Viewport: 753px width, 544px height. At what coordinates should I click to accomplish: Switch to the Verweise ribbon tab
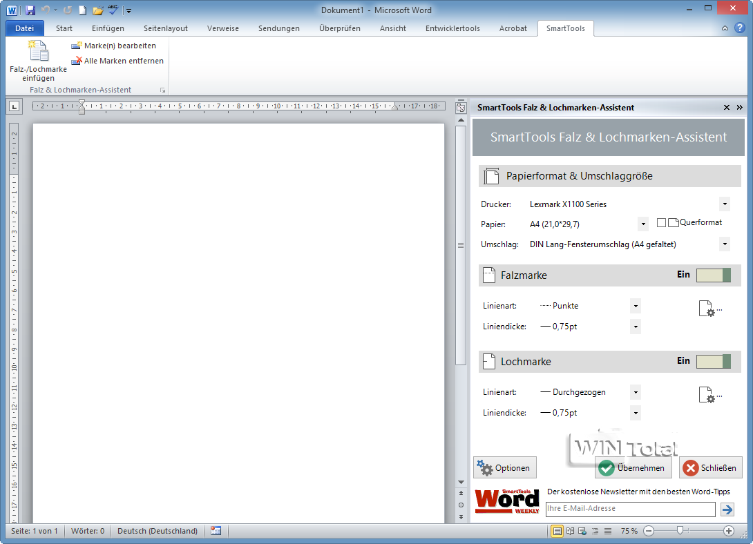coord(223,28)
